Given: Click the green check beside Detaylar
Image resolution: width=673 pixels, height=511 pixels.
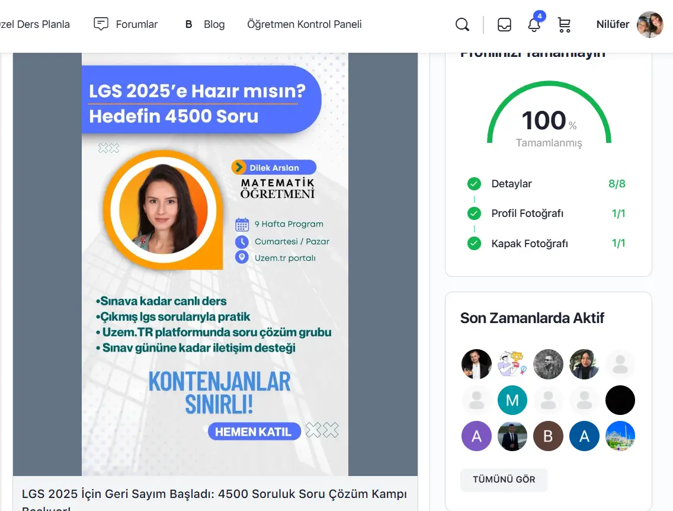Looking at the screenshot, I should 474,184.
